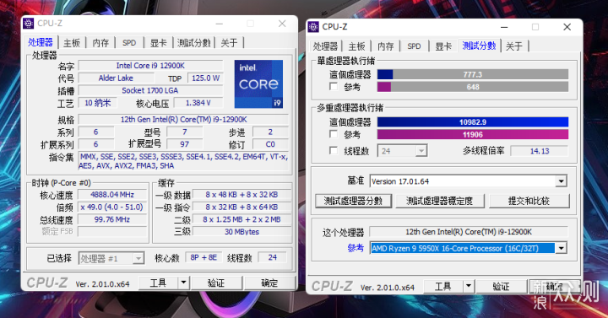Open 显卡 tab in left CPU-Z window
The width and height of the screenshot is (608, 318).
(158, 43)
